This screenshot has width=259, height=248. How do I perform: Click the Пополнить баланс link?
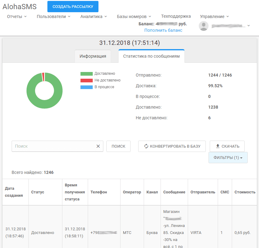click(x=163, y=30)
